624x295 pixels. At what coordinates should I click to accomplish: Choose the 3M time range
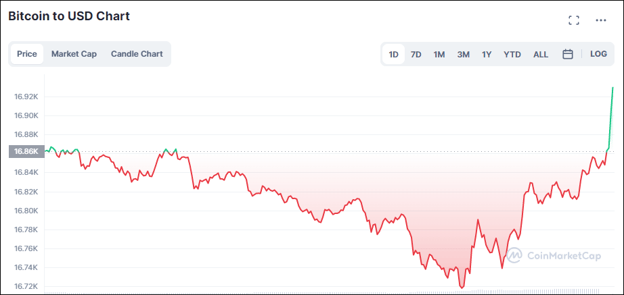coord(463,54)
